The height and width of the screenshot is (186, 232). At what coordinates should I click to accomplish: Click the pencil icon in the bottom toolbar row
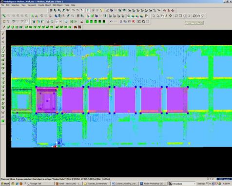click(x=4, y=27)
